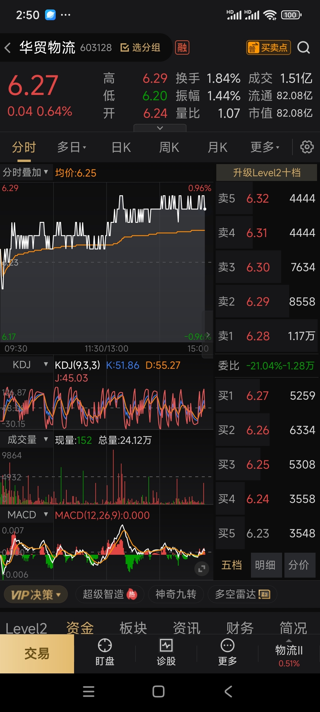The image size is (320, 712).
Task: Collapse the order book side arrow
Action: point(208,334)
